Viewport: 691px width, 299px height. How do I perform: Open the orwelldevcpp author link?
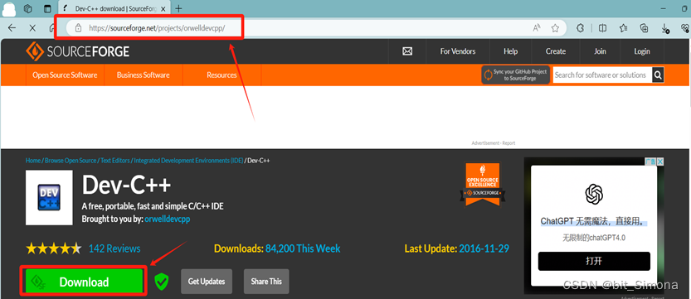click(x=168, y=219)
